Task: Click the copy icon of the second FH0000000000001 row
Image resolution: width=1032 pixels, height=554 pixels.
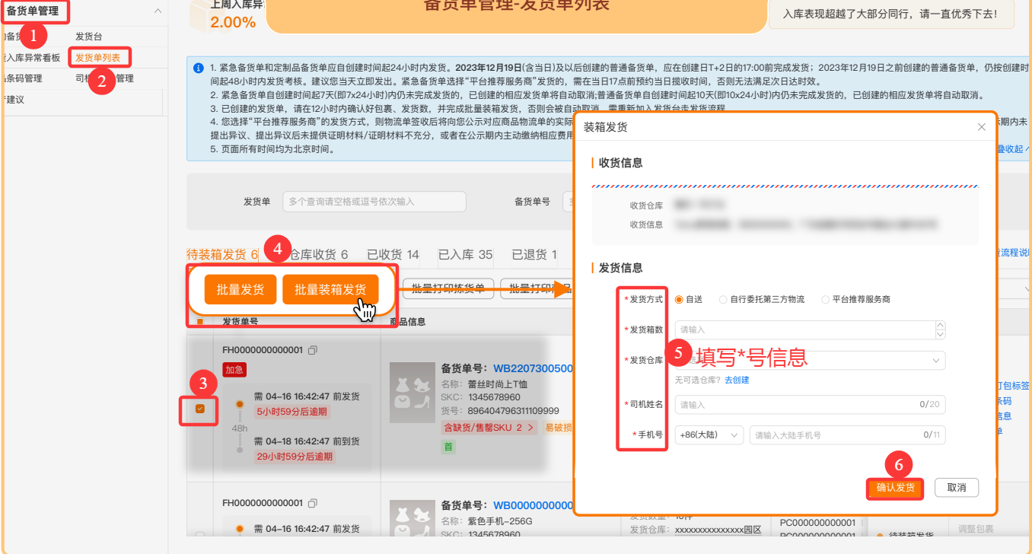Action: 313,503
